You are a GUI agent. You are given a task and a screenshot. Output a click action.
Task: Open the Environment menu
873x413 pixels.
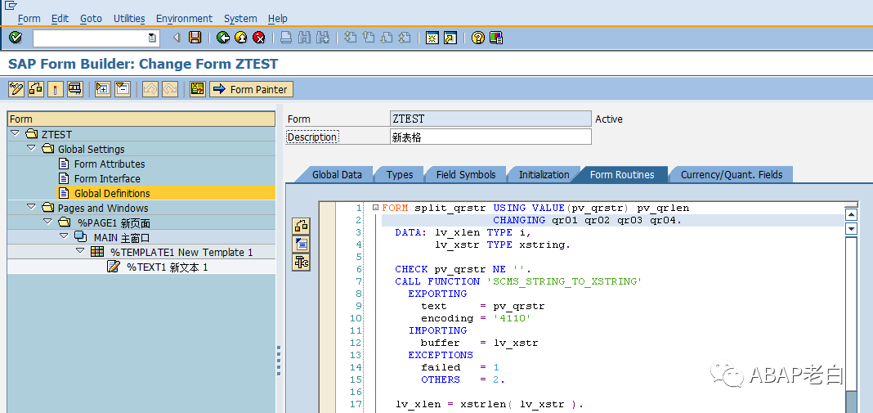pyautogui.click(x=184, y=18)
